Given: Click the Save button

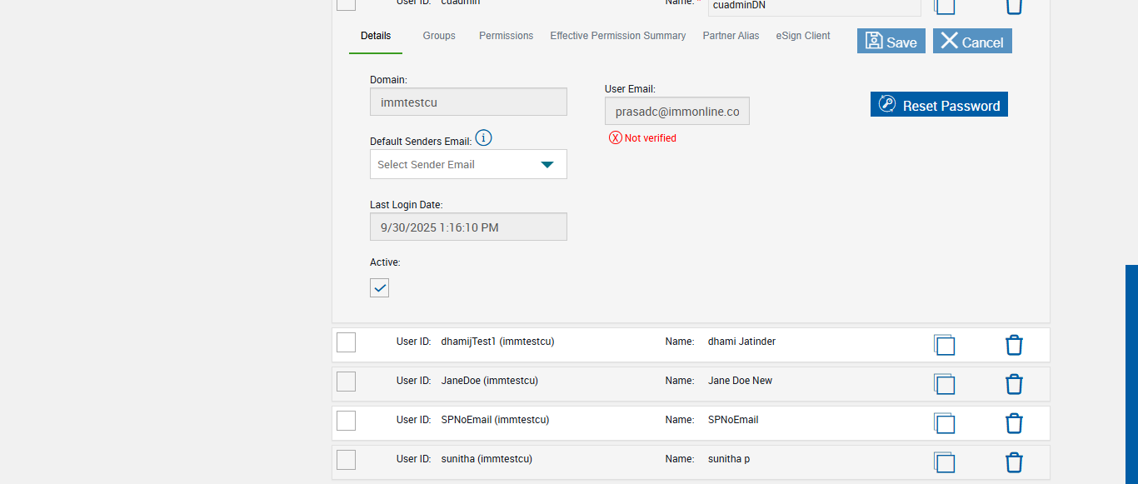Looking at the screenshot, I should [891, 42].
